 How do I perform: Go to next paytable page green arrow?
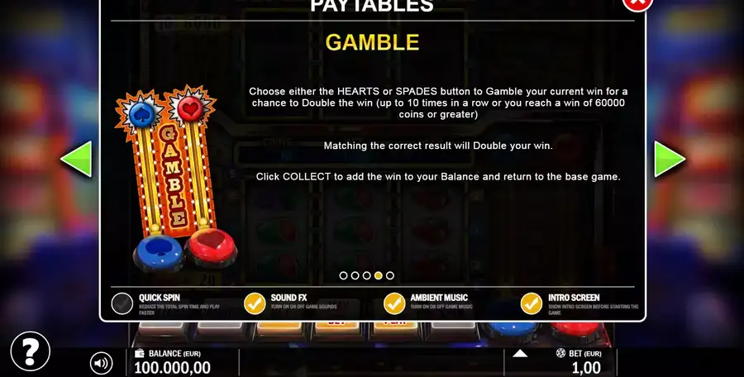(x=670, y=159)
